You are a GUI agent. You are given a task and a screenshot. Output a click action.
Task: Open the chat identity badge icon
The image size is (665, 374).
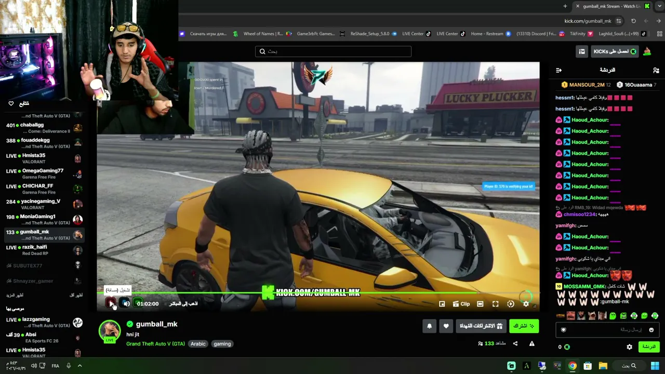tap(564, 330)
